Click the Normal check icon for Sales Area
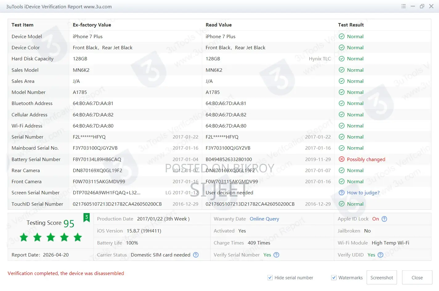Image resolution: width=439 pixels, height=291 pixels. click(x=342, y=81)
